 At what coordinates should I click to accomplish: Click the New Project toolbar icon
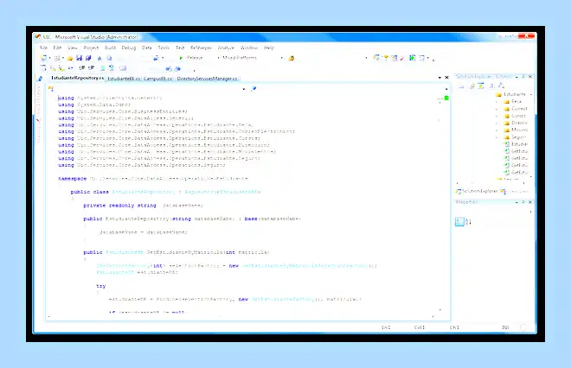(44, 58)
